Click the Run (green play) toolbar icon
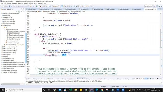 pos(37,6)
